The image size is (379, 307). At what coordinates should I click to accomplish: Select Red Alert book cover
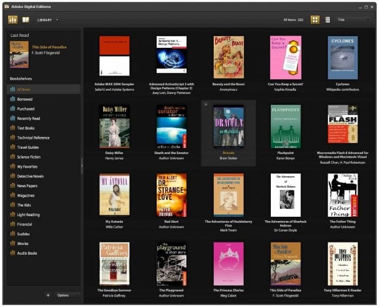(171, 195)
